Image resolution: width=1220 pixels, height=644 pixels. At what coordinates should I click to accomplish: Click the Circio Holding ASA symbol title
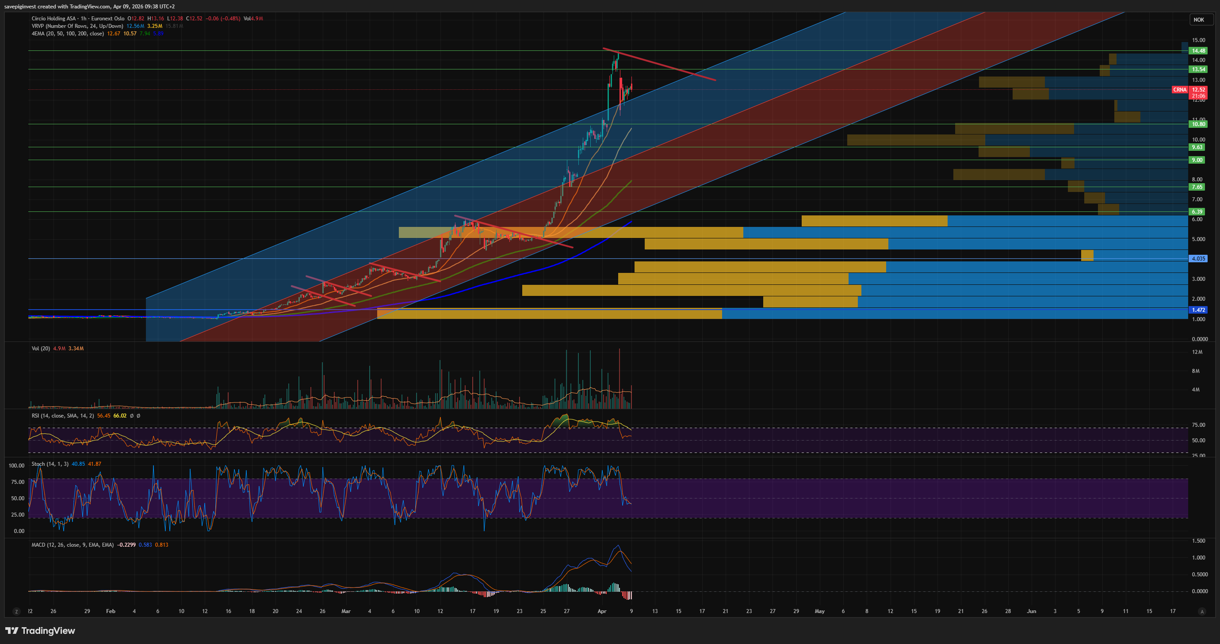[x=54, y=19]
